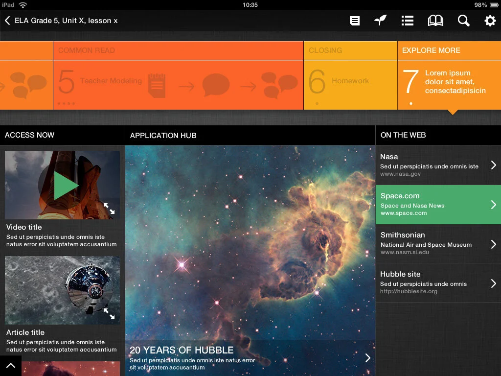Select the Common Read tab
The image size is (501, 376).
tap(178, 50)
